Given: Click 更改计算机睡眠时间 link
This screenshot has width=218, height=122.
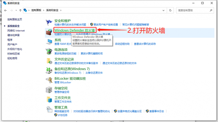Looking at the screenshot, I should (92, 53).
